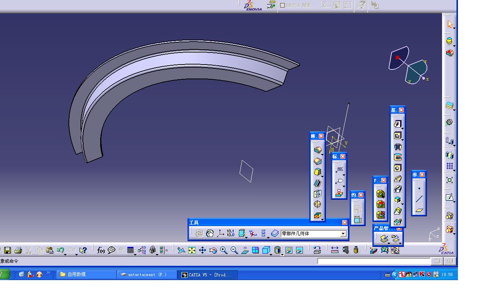Toggle the Multi-View quad window icon

pyautogui.click(x=256, y=250)
